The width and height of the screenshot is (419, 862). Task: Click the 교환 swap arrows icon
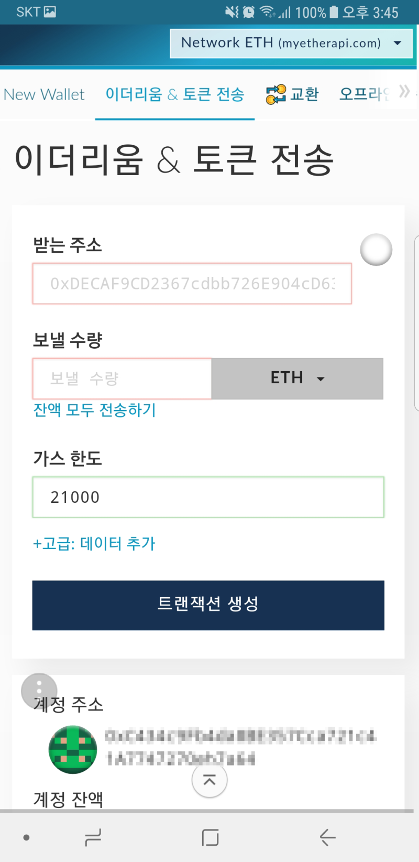(276, 93)
